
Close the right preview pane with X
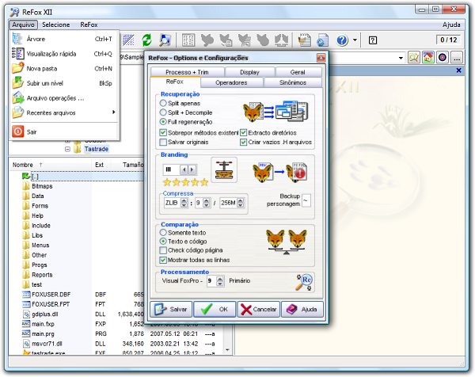pyautogui.click(x=458, y=70)
